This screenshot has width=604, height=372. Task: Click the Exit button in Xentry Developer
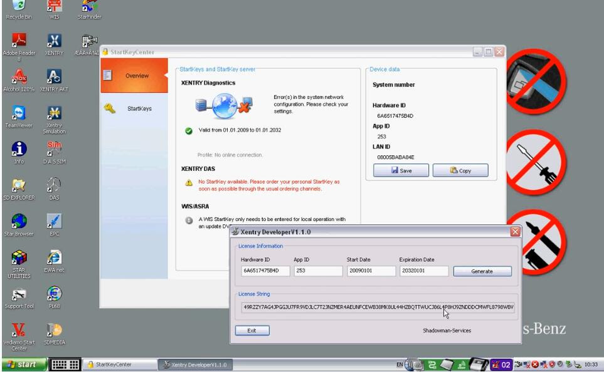coord(252,331)
